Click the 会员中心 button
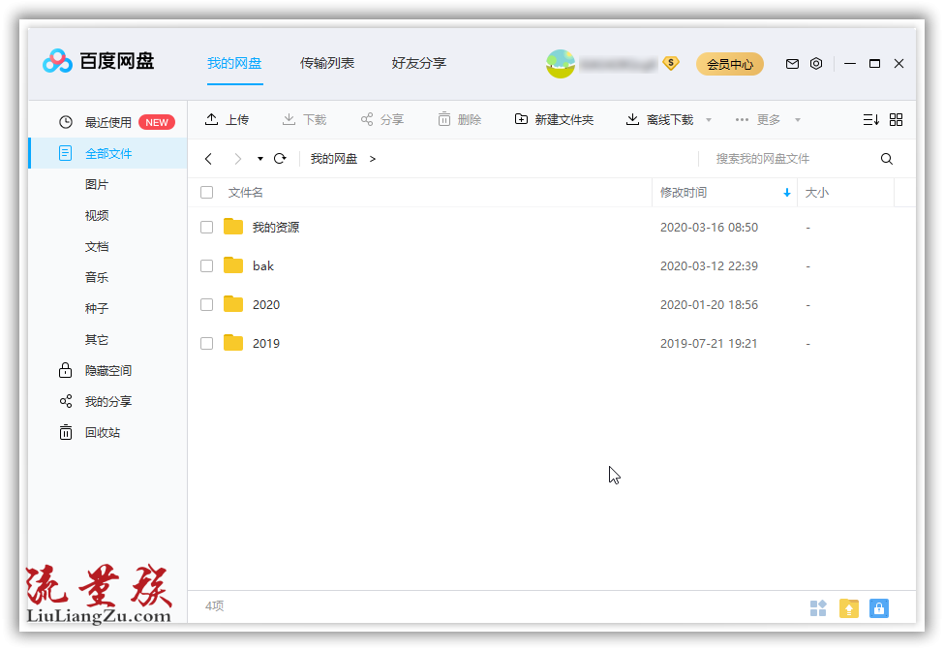 click(729, 64)
